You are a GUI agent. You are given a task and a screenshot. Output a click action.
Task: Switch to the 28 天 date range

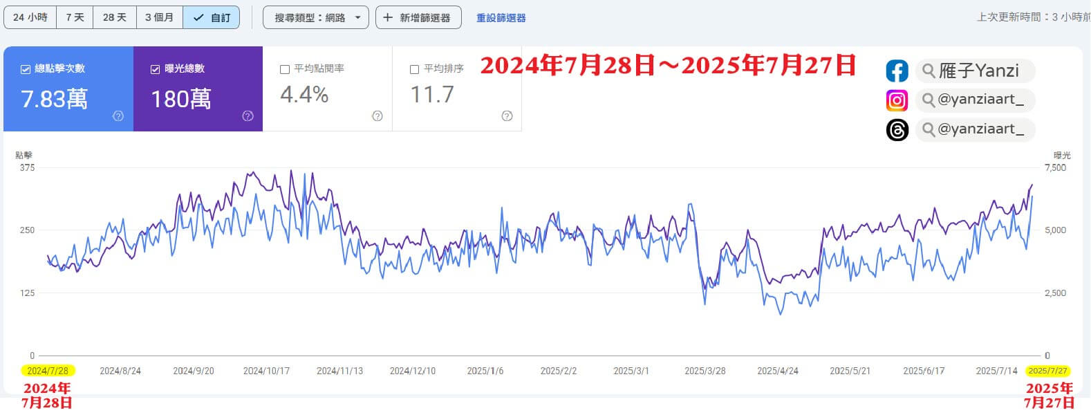pyautogui.click(x=115, y=17)
